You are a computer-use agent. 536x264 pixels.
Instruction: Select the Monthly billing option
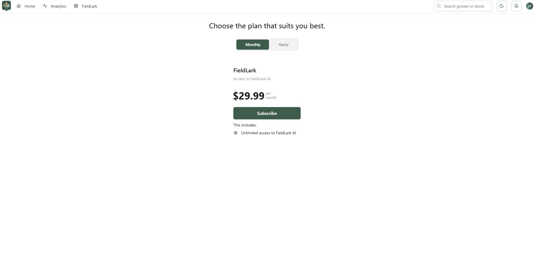point(252,44)
